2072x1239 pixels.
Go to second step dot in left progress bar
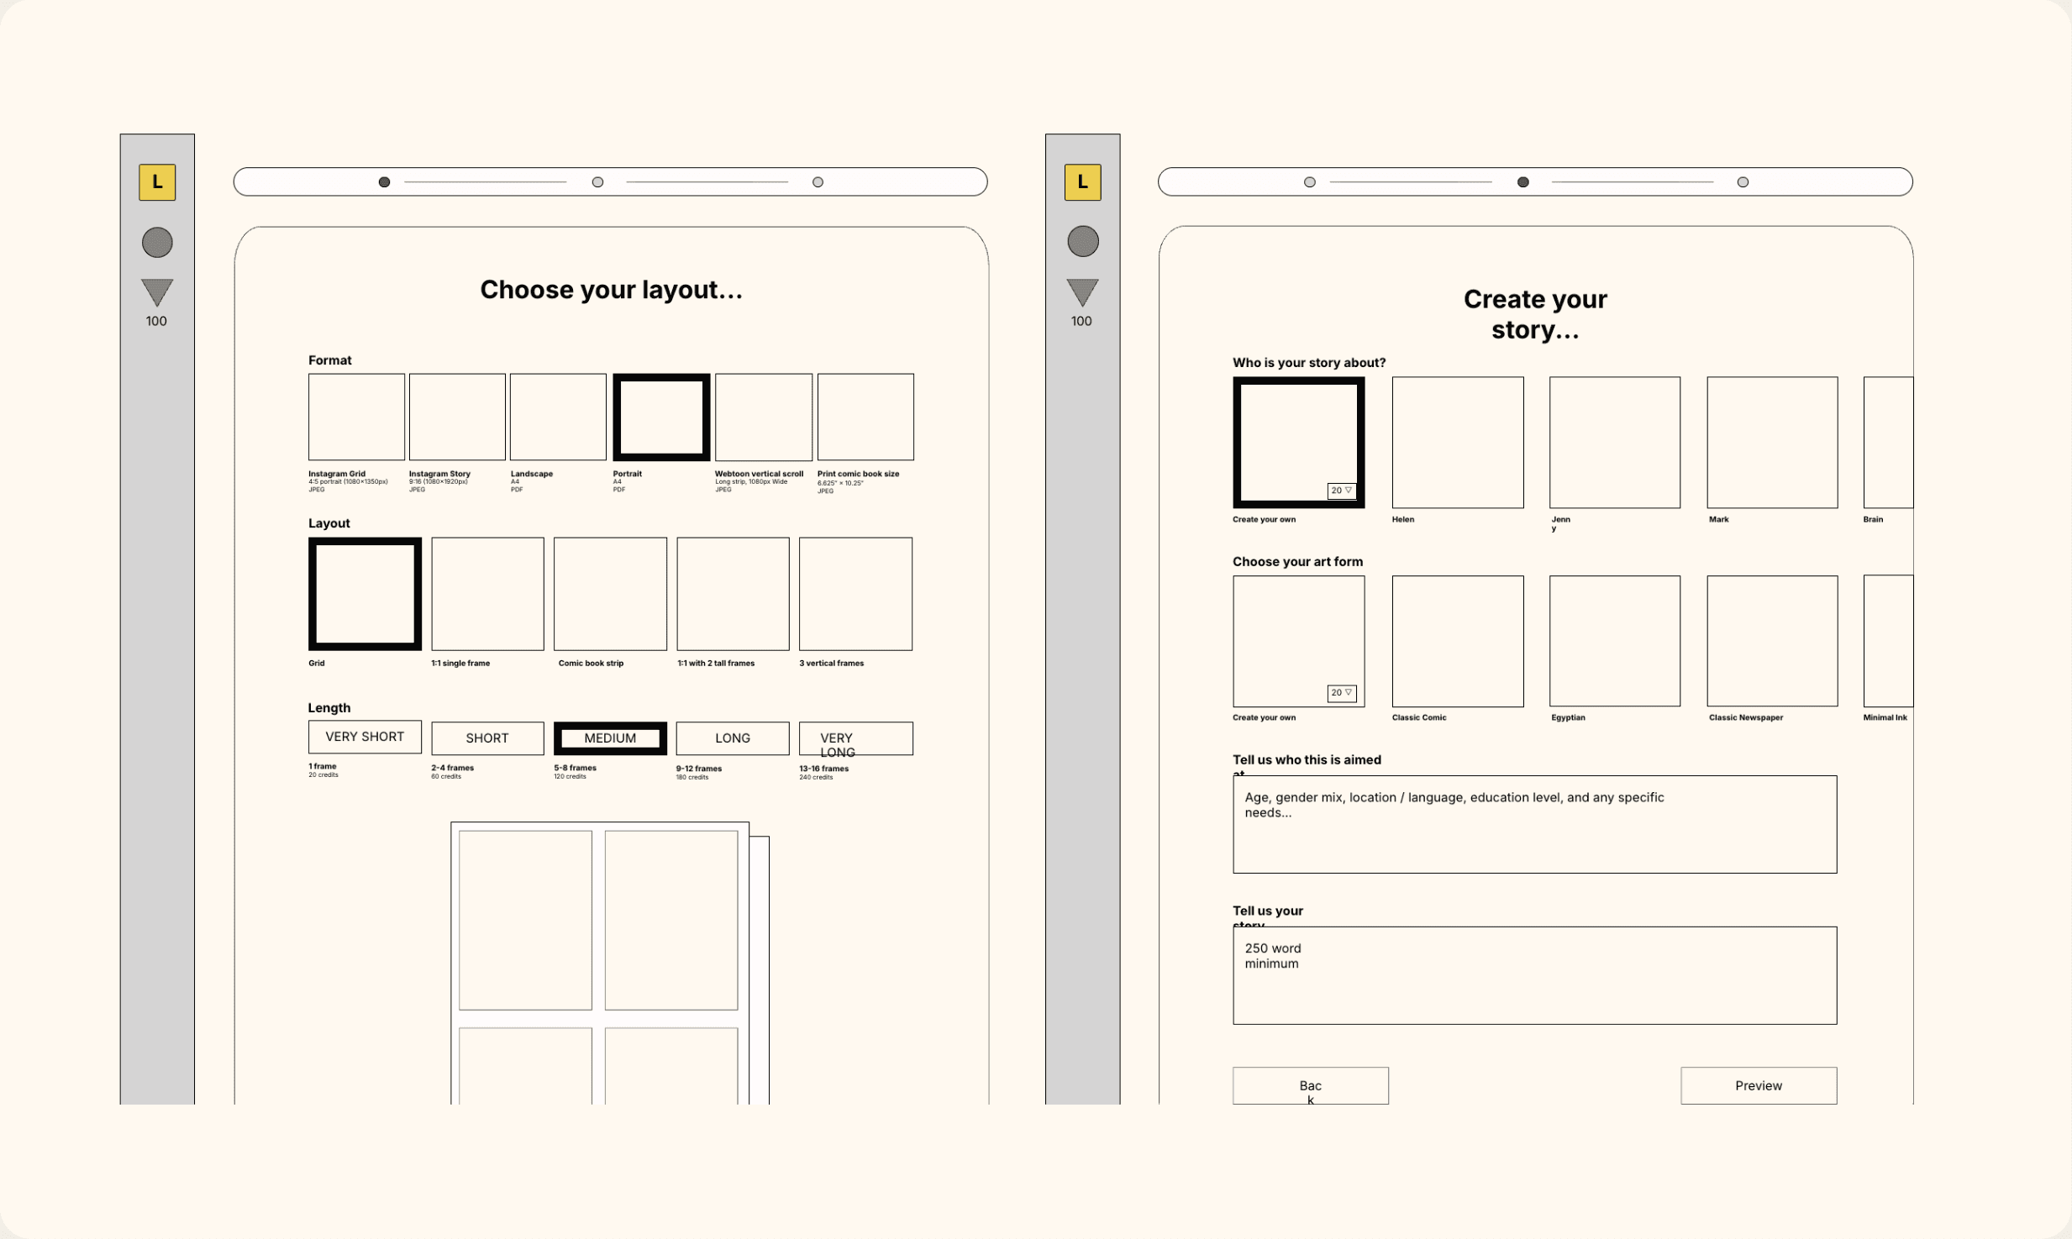(597, 182)
